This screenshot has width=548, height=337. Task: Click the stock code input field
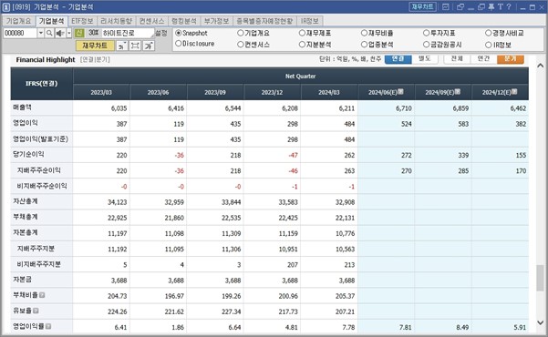[19, 33]
